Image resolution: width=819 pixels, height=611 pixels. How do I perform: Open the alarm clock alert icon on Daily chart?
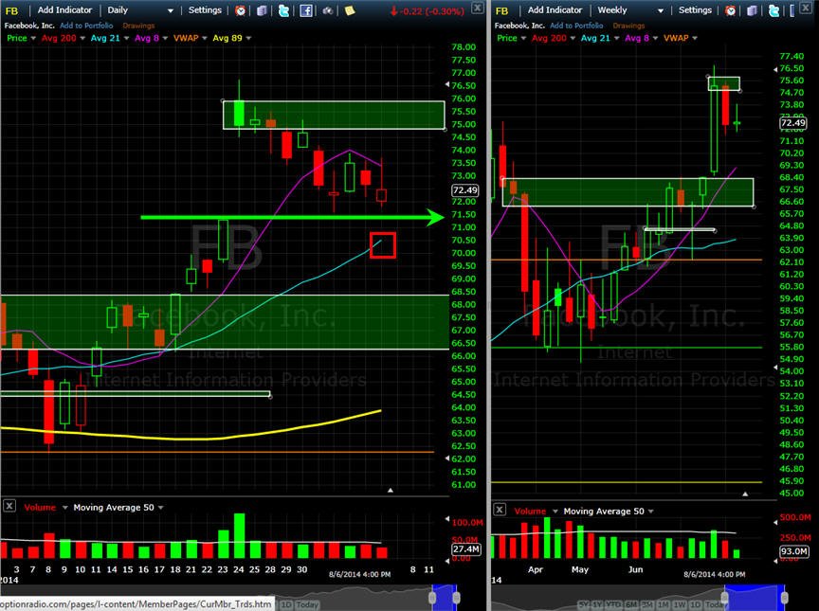[240, 9]
